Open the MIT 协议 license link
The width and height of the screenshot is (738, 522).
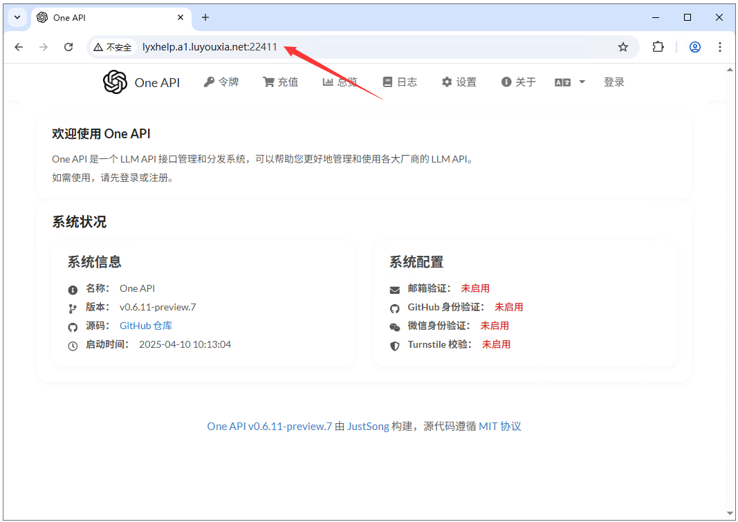pyautogui.click(x=500, y=426)
